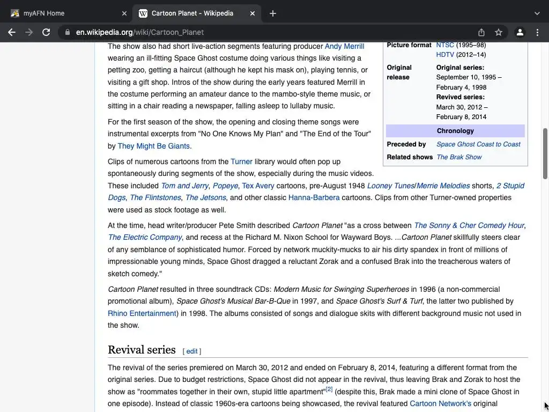Follow the Hanna-Barbera link
549x412 pixels.
(x=314, y=197)
